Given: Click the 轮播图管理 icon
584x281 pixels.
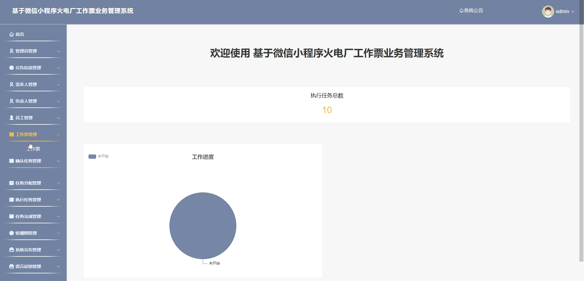Looking at the screenshot, I should point(11,233).
